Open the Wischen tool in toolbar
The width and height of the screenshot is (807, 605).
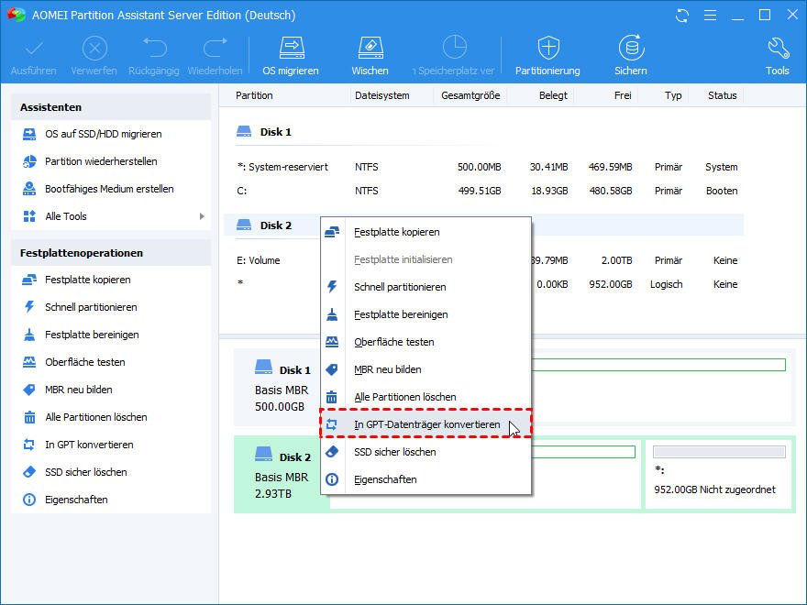click(370, 56)
